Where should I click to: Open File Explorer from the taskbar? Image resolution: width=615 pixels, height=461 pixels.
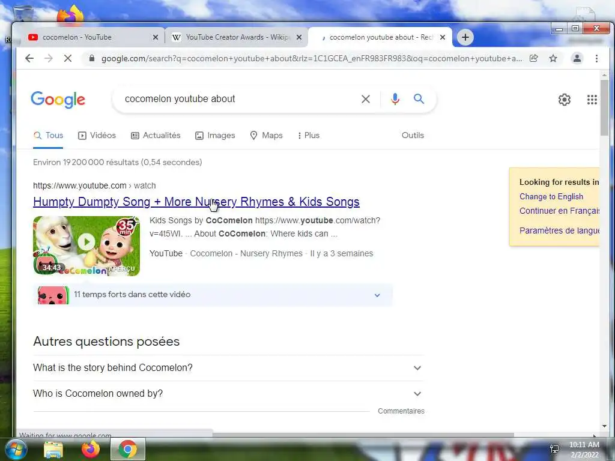53,450
